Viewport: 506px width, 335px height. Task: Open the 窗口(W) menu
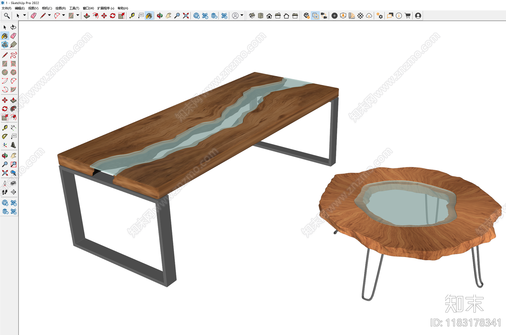[x=88, y=8]
